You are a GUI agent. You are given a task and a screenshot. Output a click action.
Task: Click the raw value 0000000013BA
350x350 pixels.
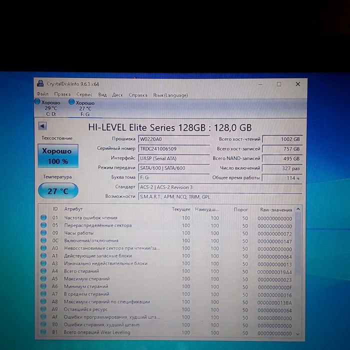pos(274,303)
